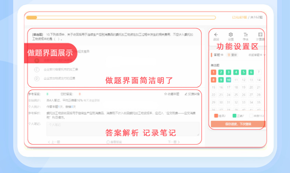Jump to question 31 in answer card
The image size is (290, 173).
click(228, 102)
